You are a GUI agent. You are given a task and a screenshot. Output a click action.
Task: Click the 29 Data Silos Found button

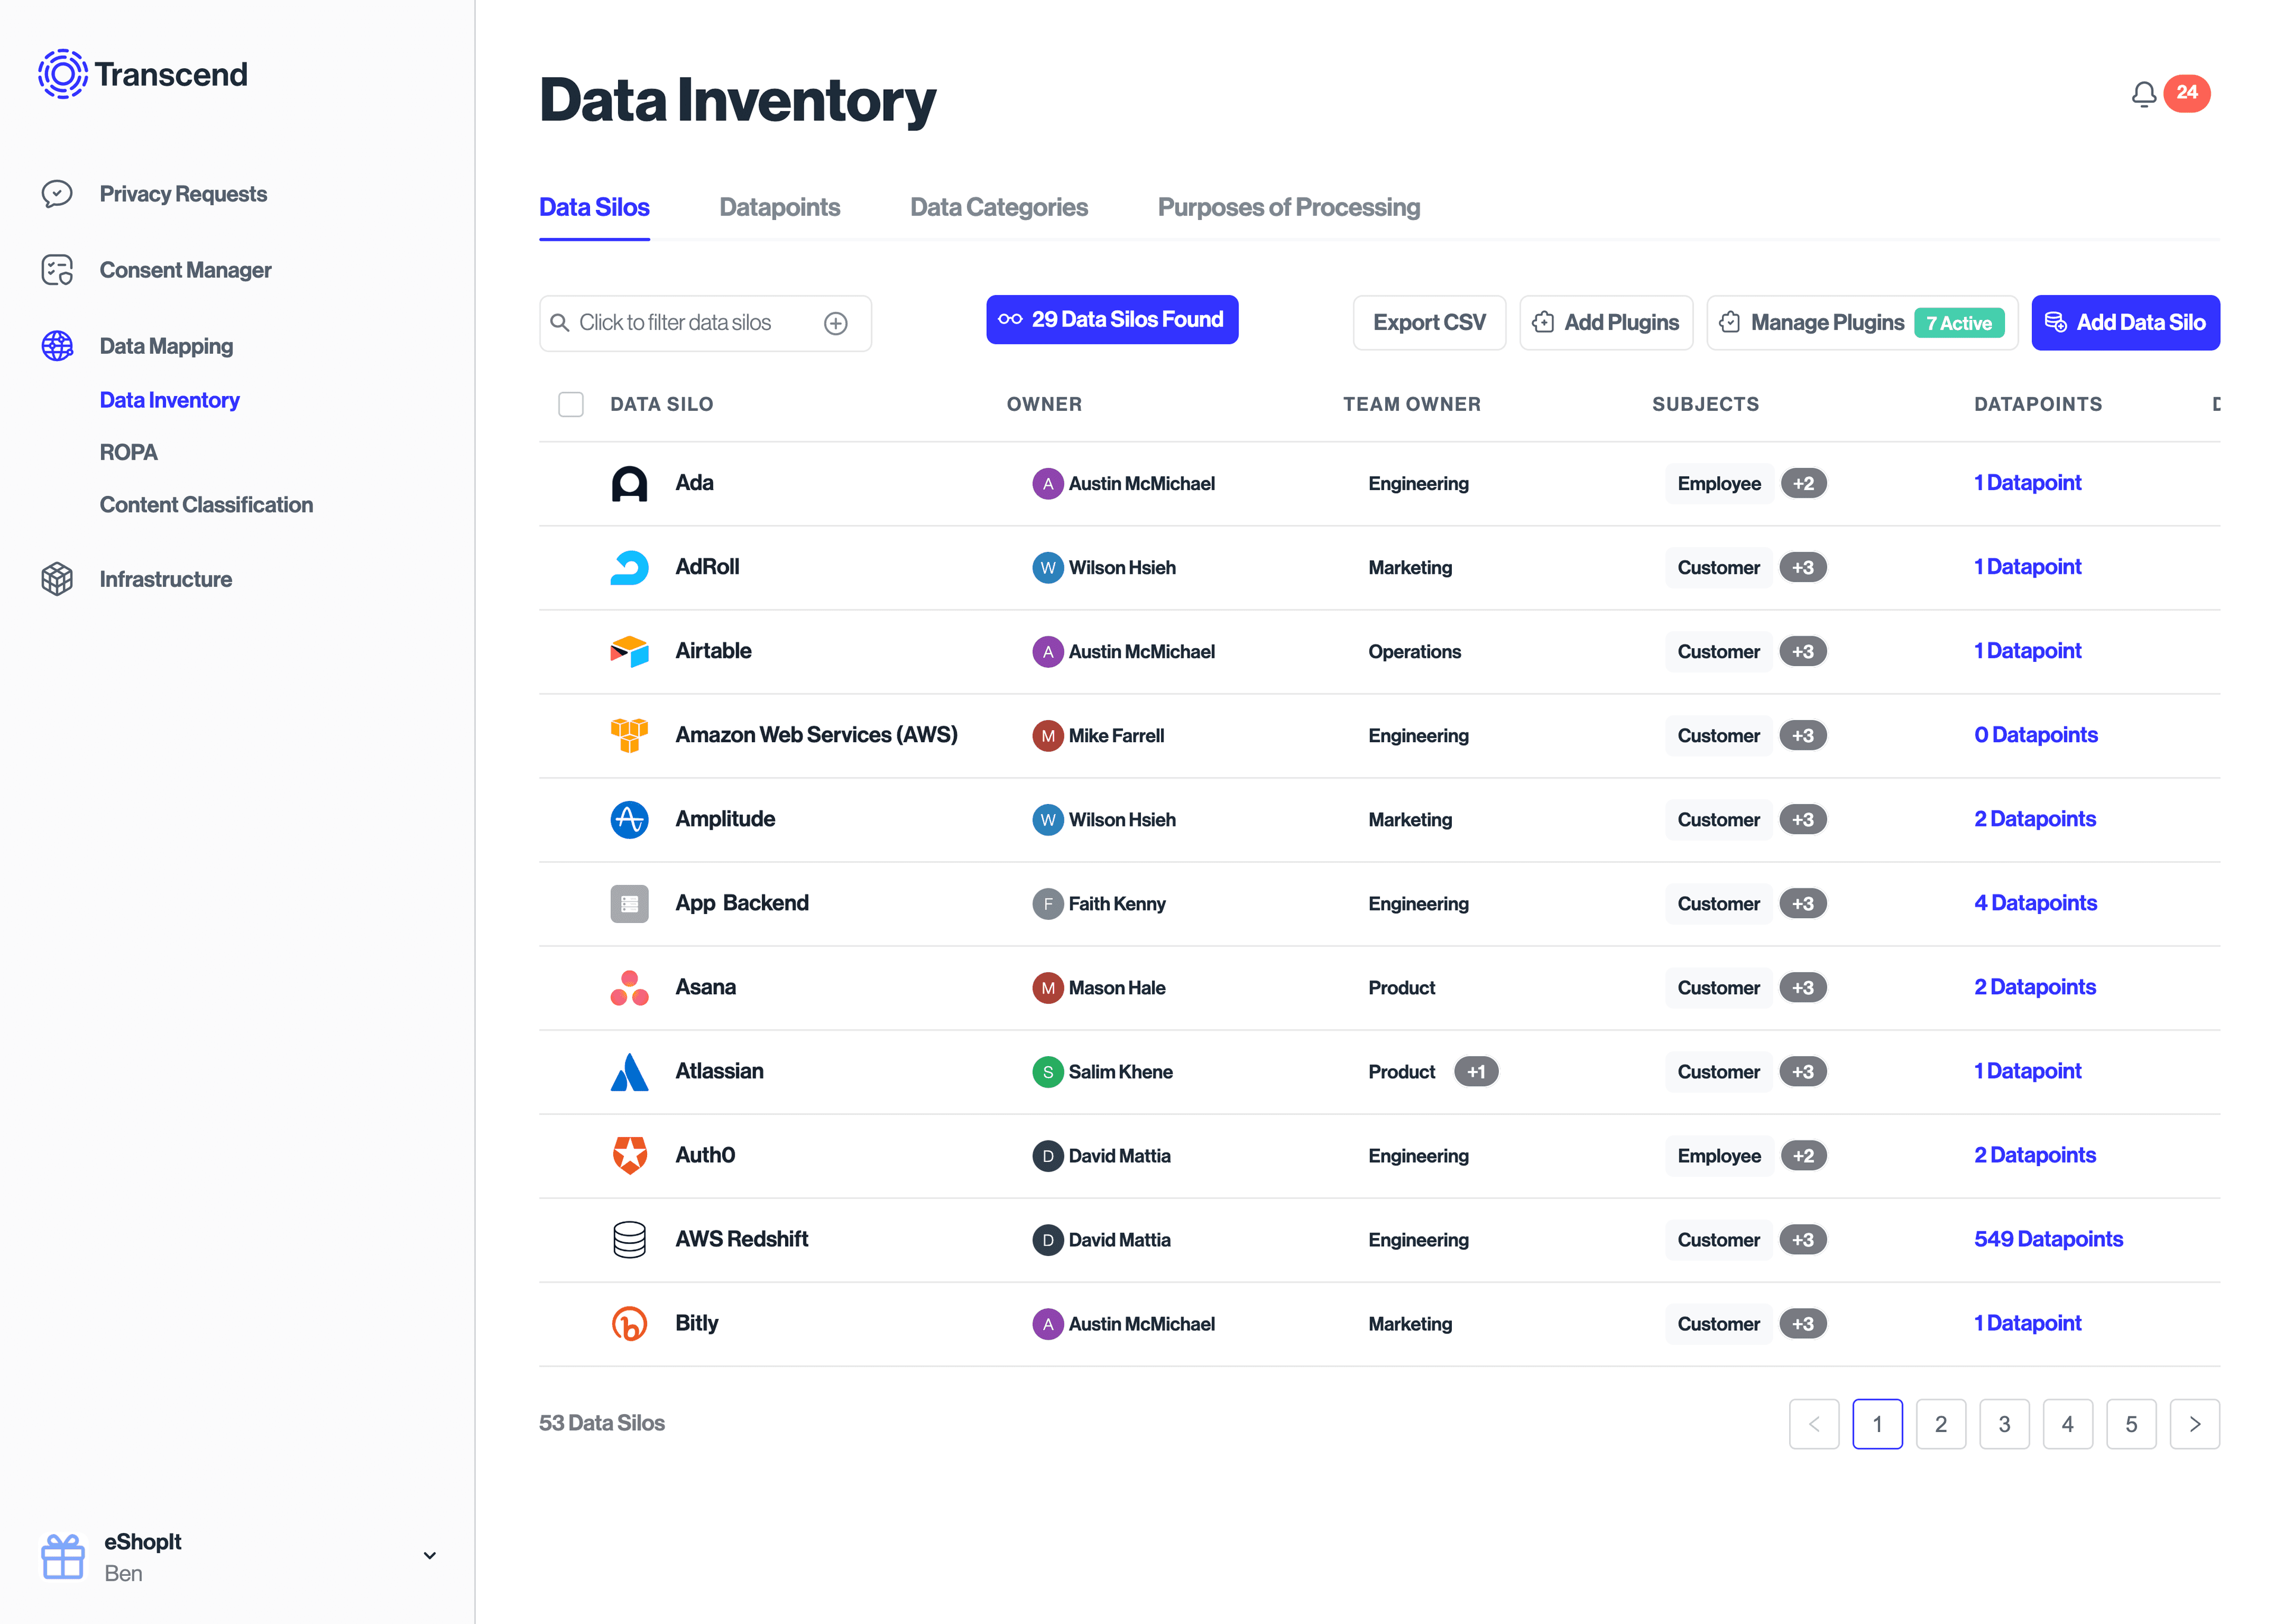(1112, 320)
